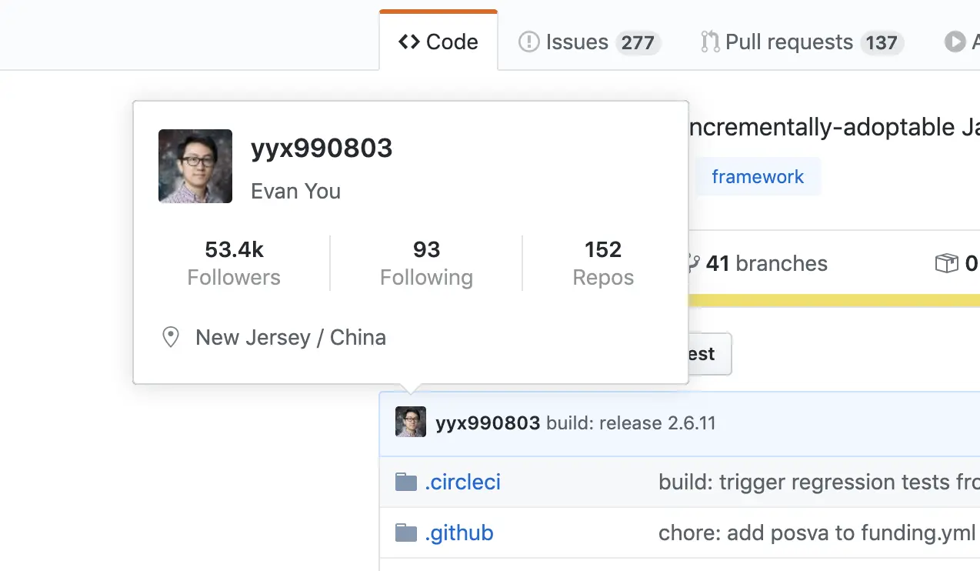Click the small commit author avatar
Image resolution: width=980 pixels, height=571 pixels.
tap(411, 422)
